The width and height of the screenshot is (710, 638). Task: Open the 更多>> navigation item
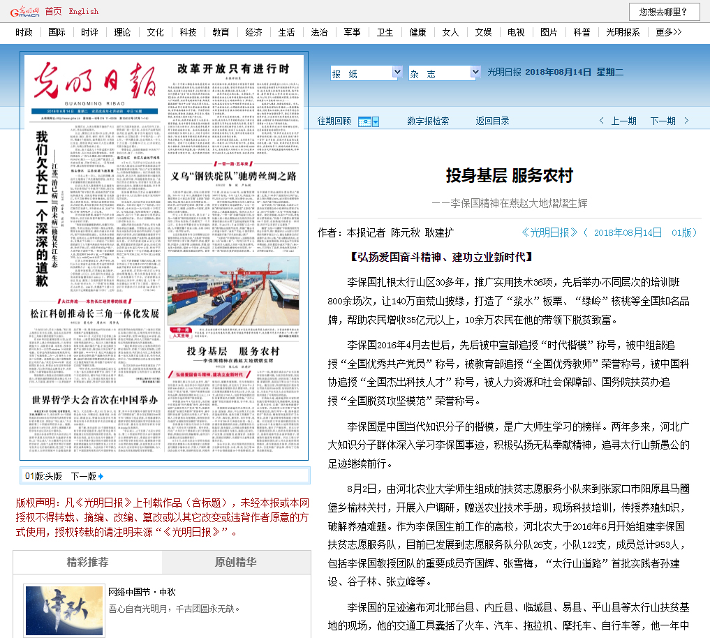(x=668, y=32)
